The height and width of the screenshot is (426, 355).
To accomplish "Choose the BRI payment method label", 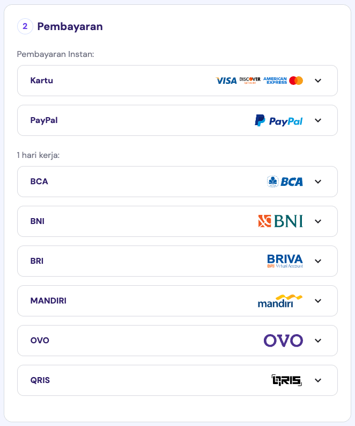I will pos(37,261).
